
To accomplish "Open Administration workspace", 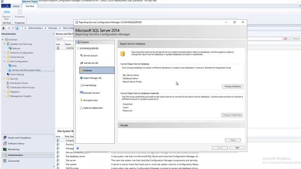I will click(28, 155).
